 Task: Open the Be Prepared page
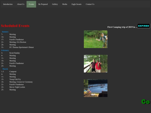coord(43,4)
